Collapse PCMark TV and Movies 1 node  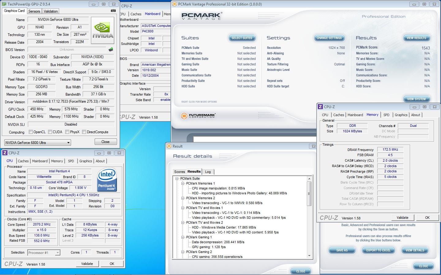click(x=183, y=208)
